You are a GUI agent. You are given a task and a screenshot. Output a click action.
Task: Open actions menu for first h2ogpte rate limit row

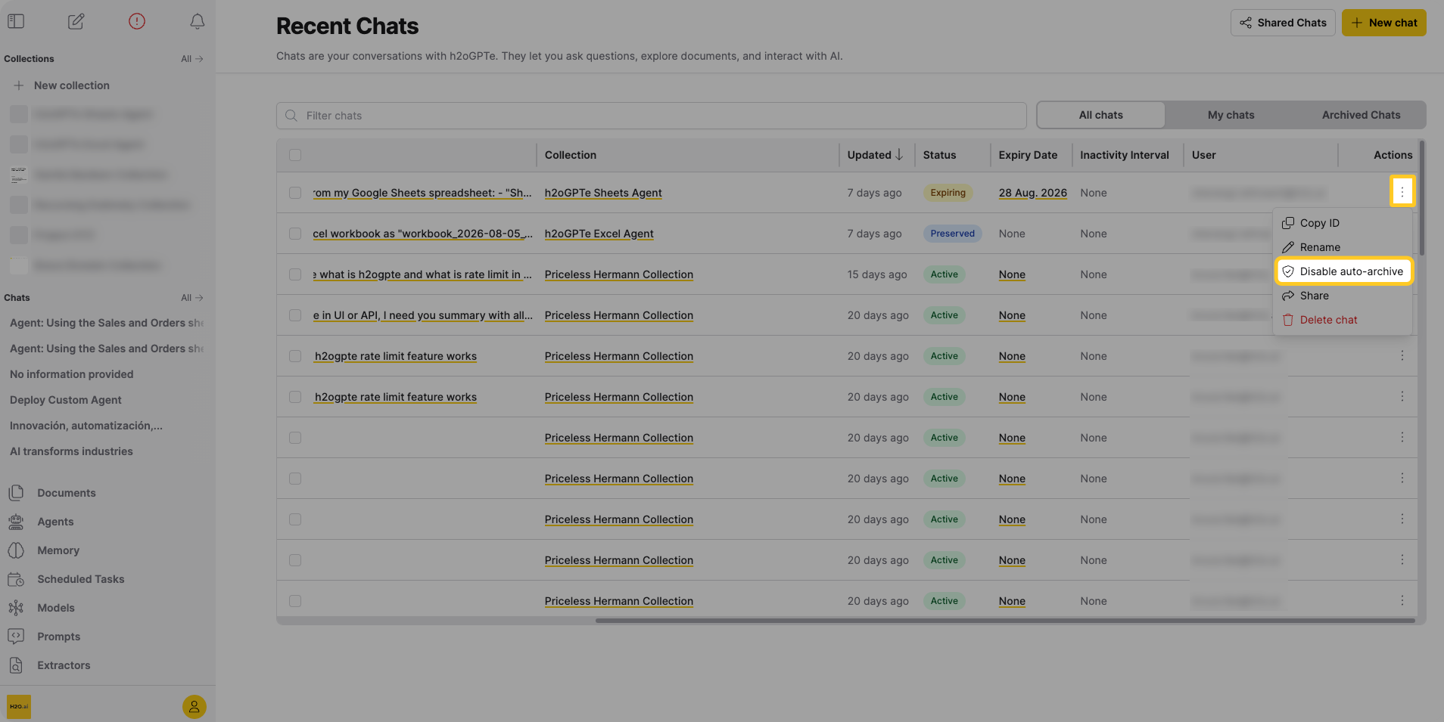pos(1402,355)
